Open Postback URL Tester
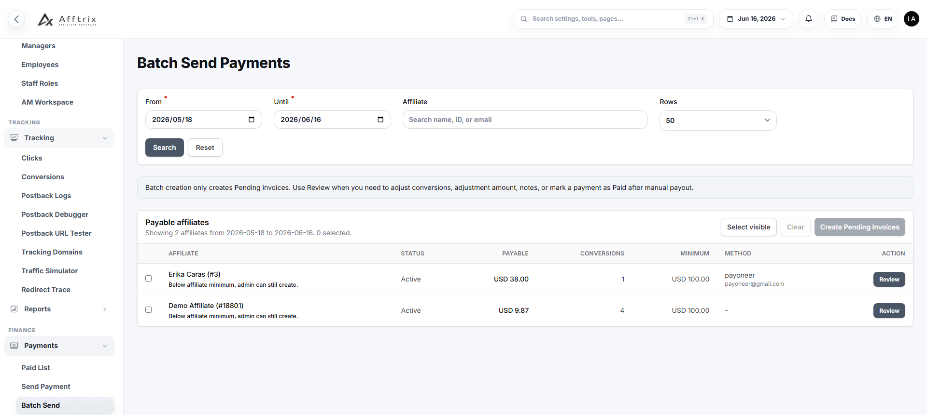This screenshot has width=927, height=415. point(56,233)
